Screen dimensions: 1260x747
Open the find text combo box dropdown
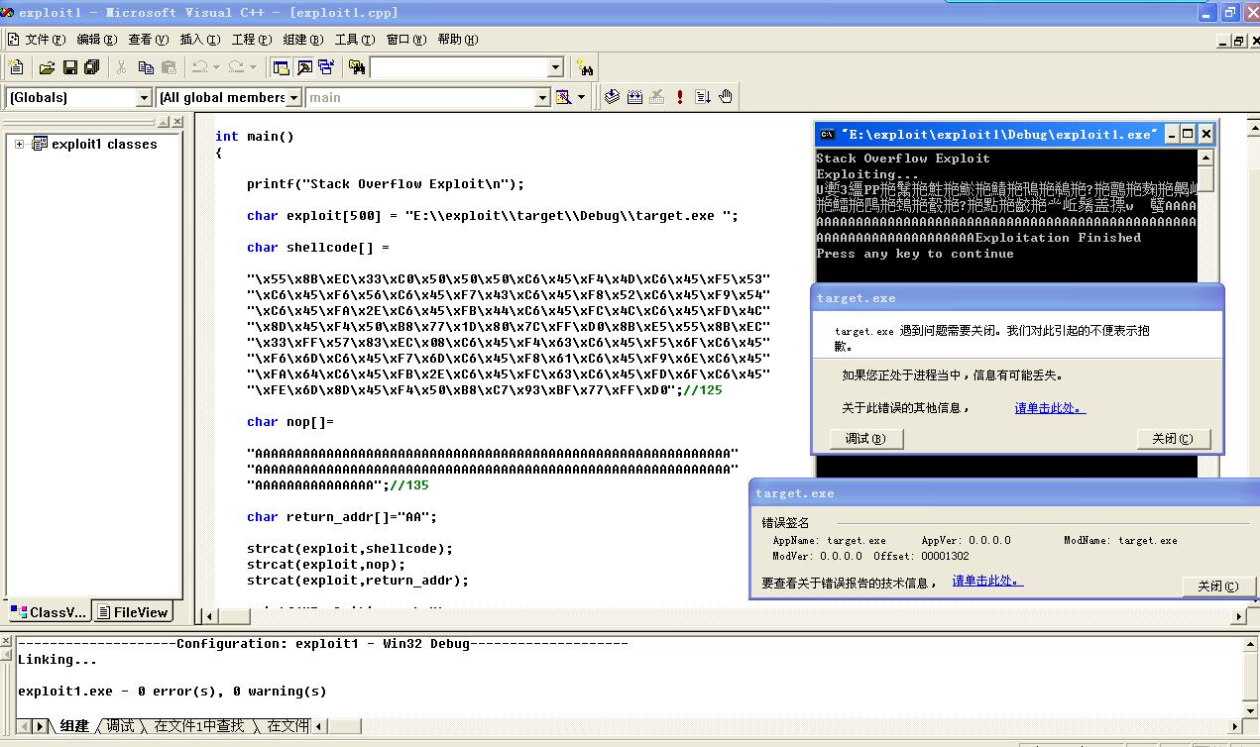click(555, 67)
